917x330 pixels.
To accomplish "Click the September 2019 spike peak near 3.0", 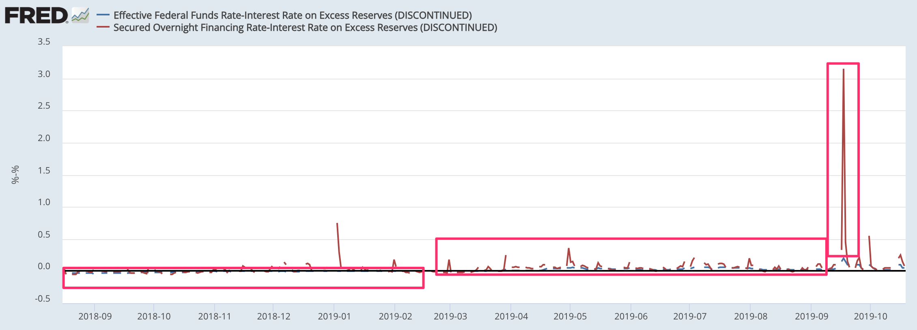I will coord(844,70).
